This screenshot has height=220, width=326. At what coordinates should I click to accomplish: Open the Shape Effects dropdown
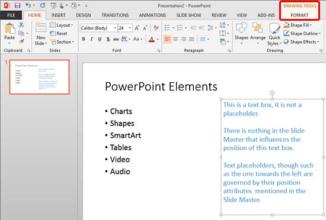(301, 42)
